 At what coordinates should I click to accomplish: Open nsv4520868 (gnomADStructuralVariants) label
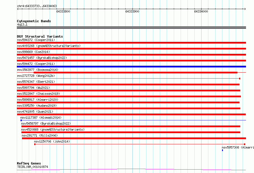pyautogui.click(x=53, y=129)
